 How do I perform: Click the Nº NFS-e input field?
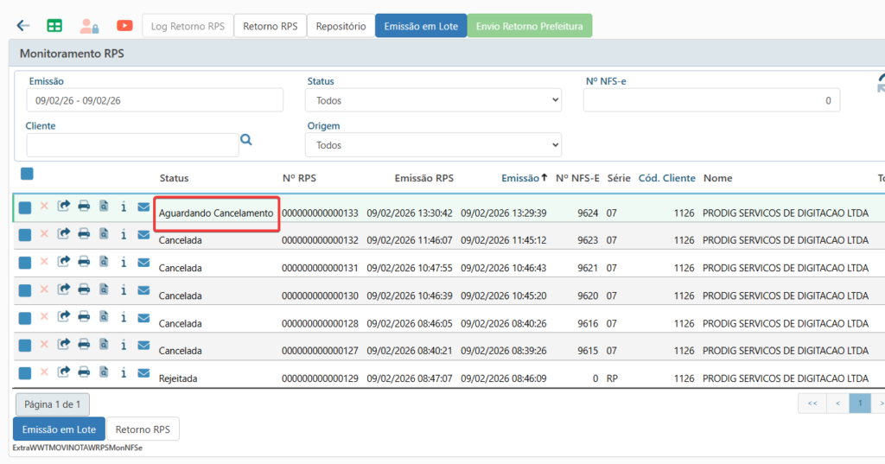point(710,100)
